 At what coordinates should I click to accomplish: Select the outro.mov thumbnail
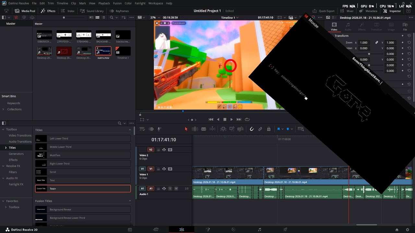(x=103, y=51)
